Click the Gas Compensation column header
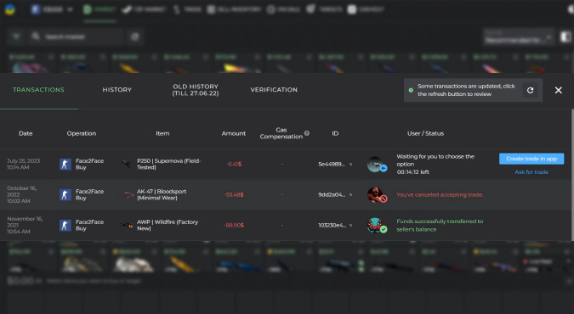 click(x=281, y=133)
